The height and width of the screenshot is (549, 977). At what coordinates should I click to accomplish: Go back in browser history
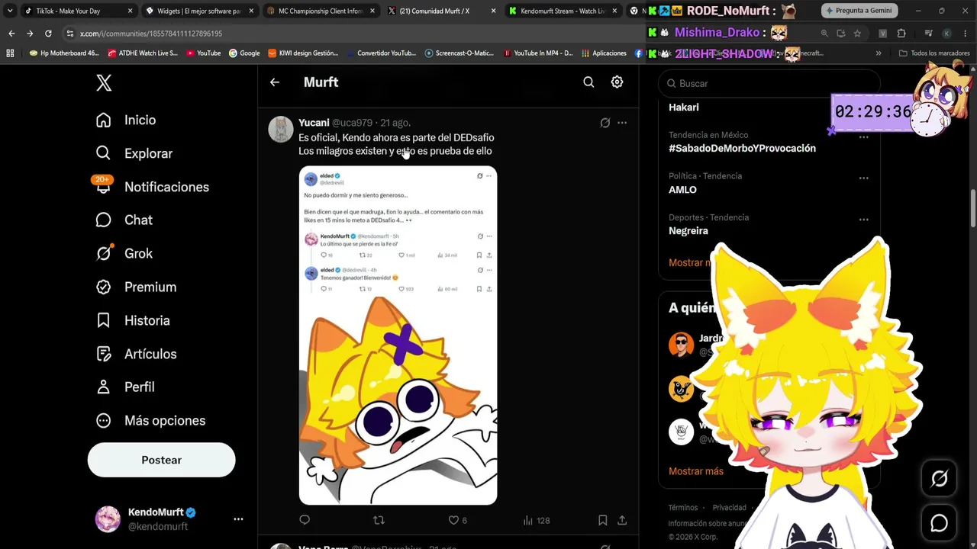coord(11,34)
